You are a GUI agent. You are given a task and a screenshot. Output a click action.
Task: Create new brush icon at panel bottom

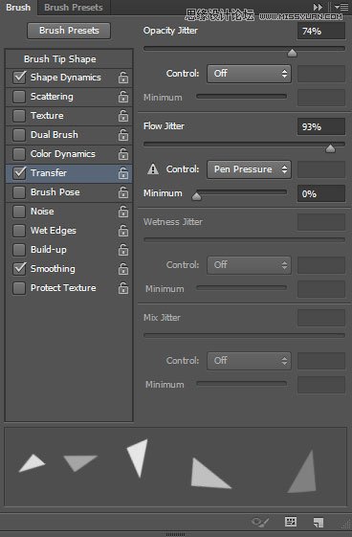pos(319,522)
